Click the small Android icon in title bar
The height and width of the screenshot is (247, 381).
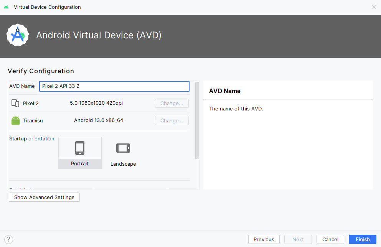click(x=6, y=7)
